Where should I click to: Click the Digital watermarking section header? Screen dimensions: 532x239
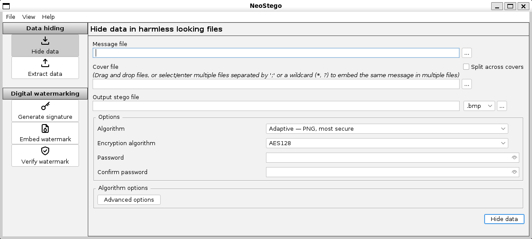pyautogui.click(x=45, y=94)
